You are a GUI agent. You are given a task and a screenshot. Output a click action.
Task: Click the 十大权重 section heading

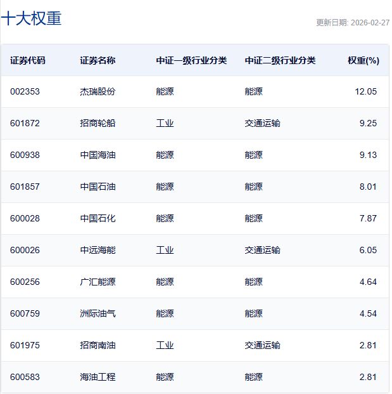32,18
